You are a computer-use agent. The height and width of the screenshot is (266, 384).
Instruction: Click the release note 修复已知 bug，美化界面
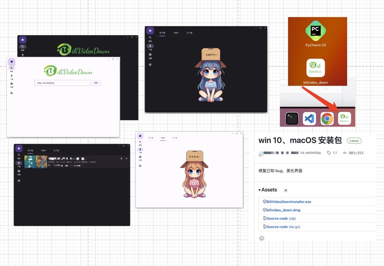point(280,171)
